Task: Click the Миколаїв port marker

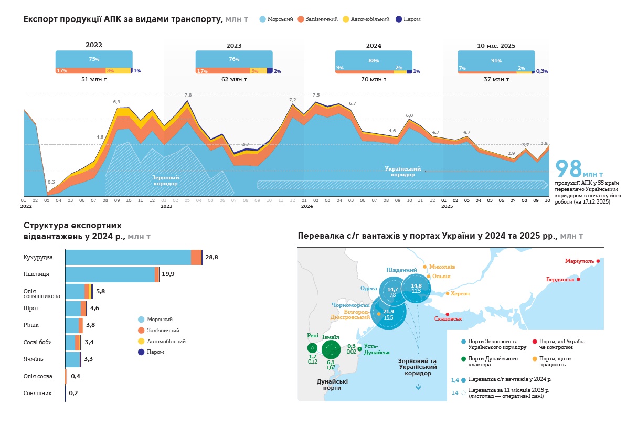Action: click(x=424, y=267)
